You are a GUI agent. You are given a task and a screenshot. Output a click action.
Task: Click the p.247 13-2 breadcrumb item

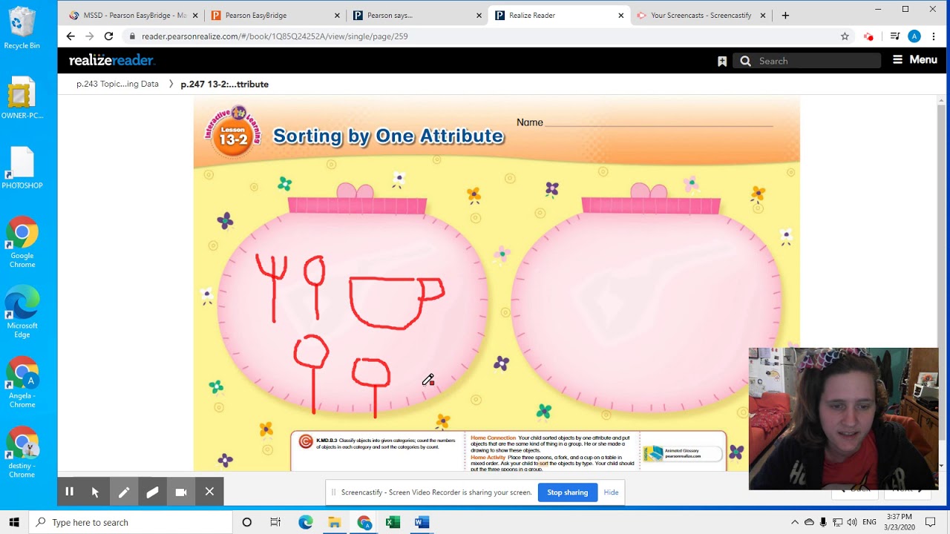225,84
